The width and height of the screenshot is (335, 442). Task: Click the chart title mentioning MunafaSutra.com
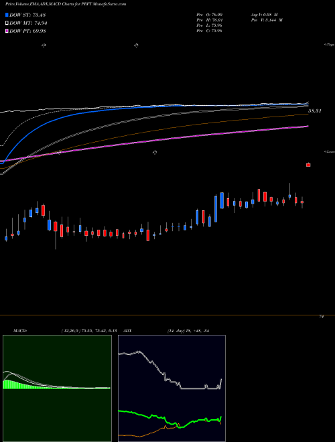point(66,4)
